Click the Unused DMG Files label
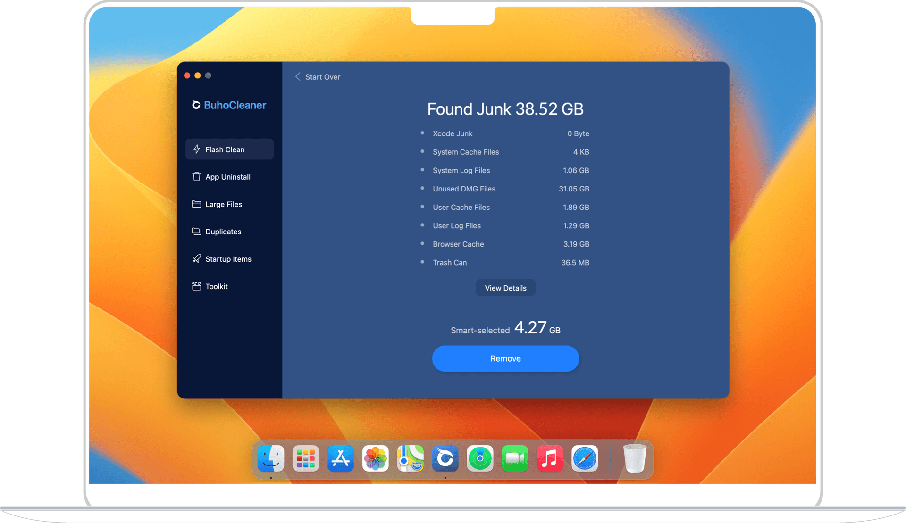 coord(464,189)
